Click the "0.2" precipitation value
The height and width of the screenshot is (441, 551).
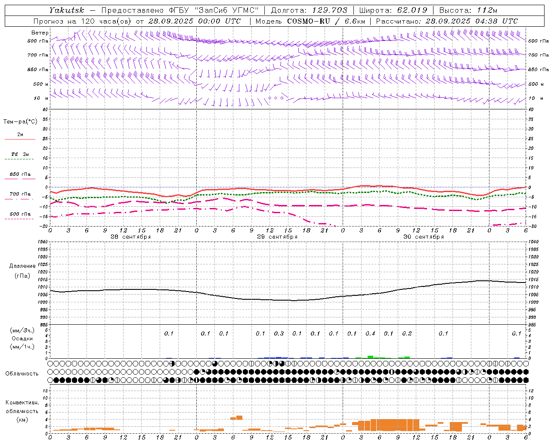point(407,333)
